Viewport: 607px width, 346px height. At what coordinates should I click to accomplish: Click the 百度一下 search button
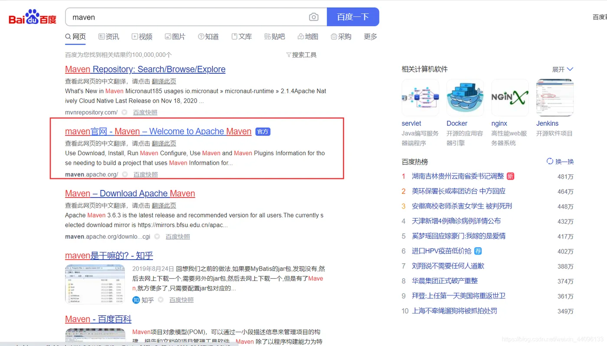[x=353, y=17]
